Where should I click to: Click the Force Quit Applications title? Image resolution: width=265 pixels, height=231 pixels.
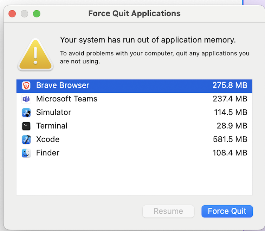pyautogui.click(x=134, y=13)
